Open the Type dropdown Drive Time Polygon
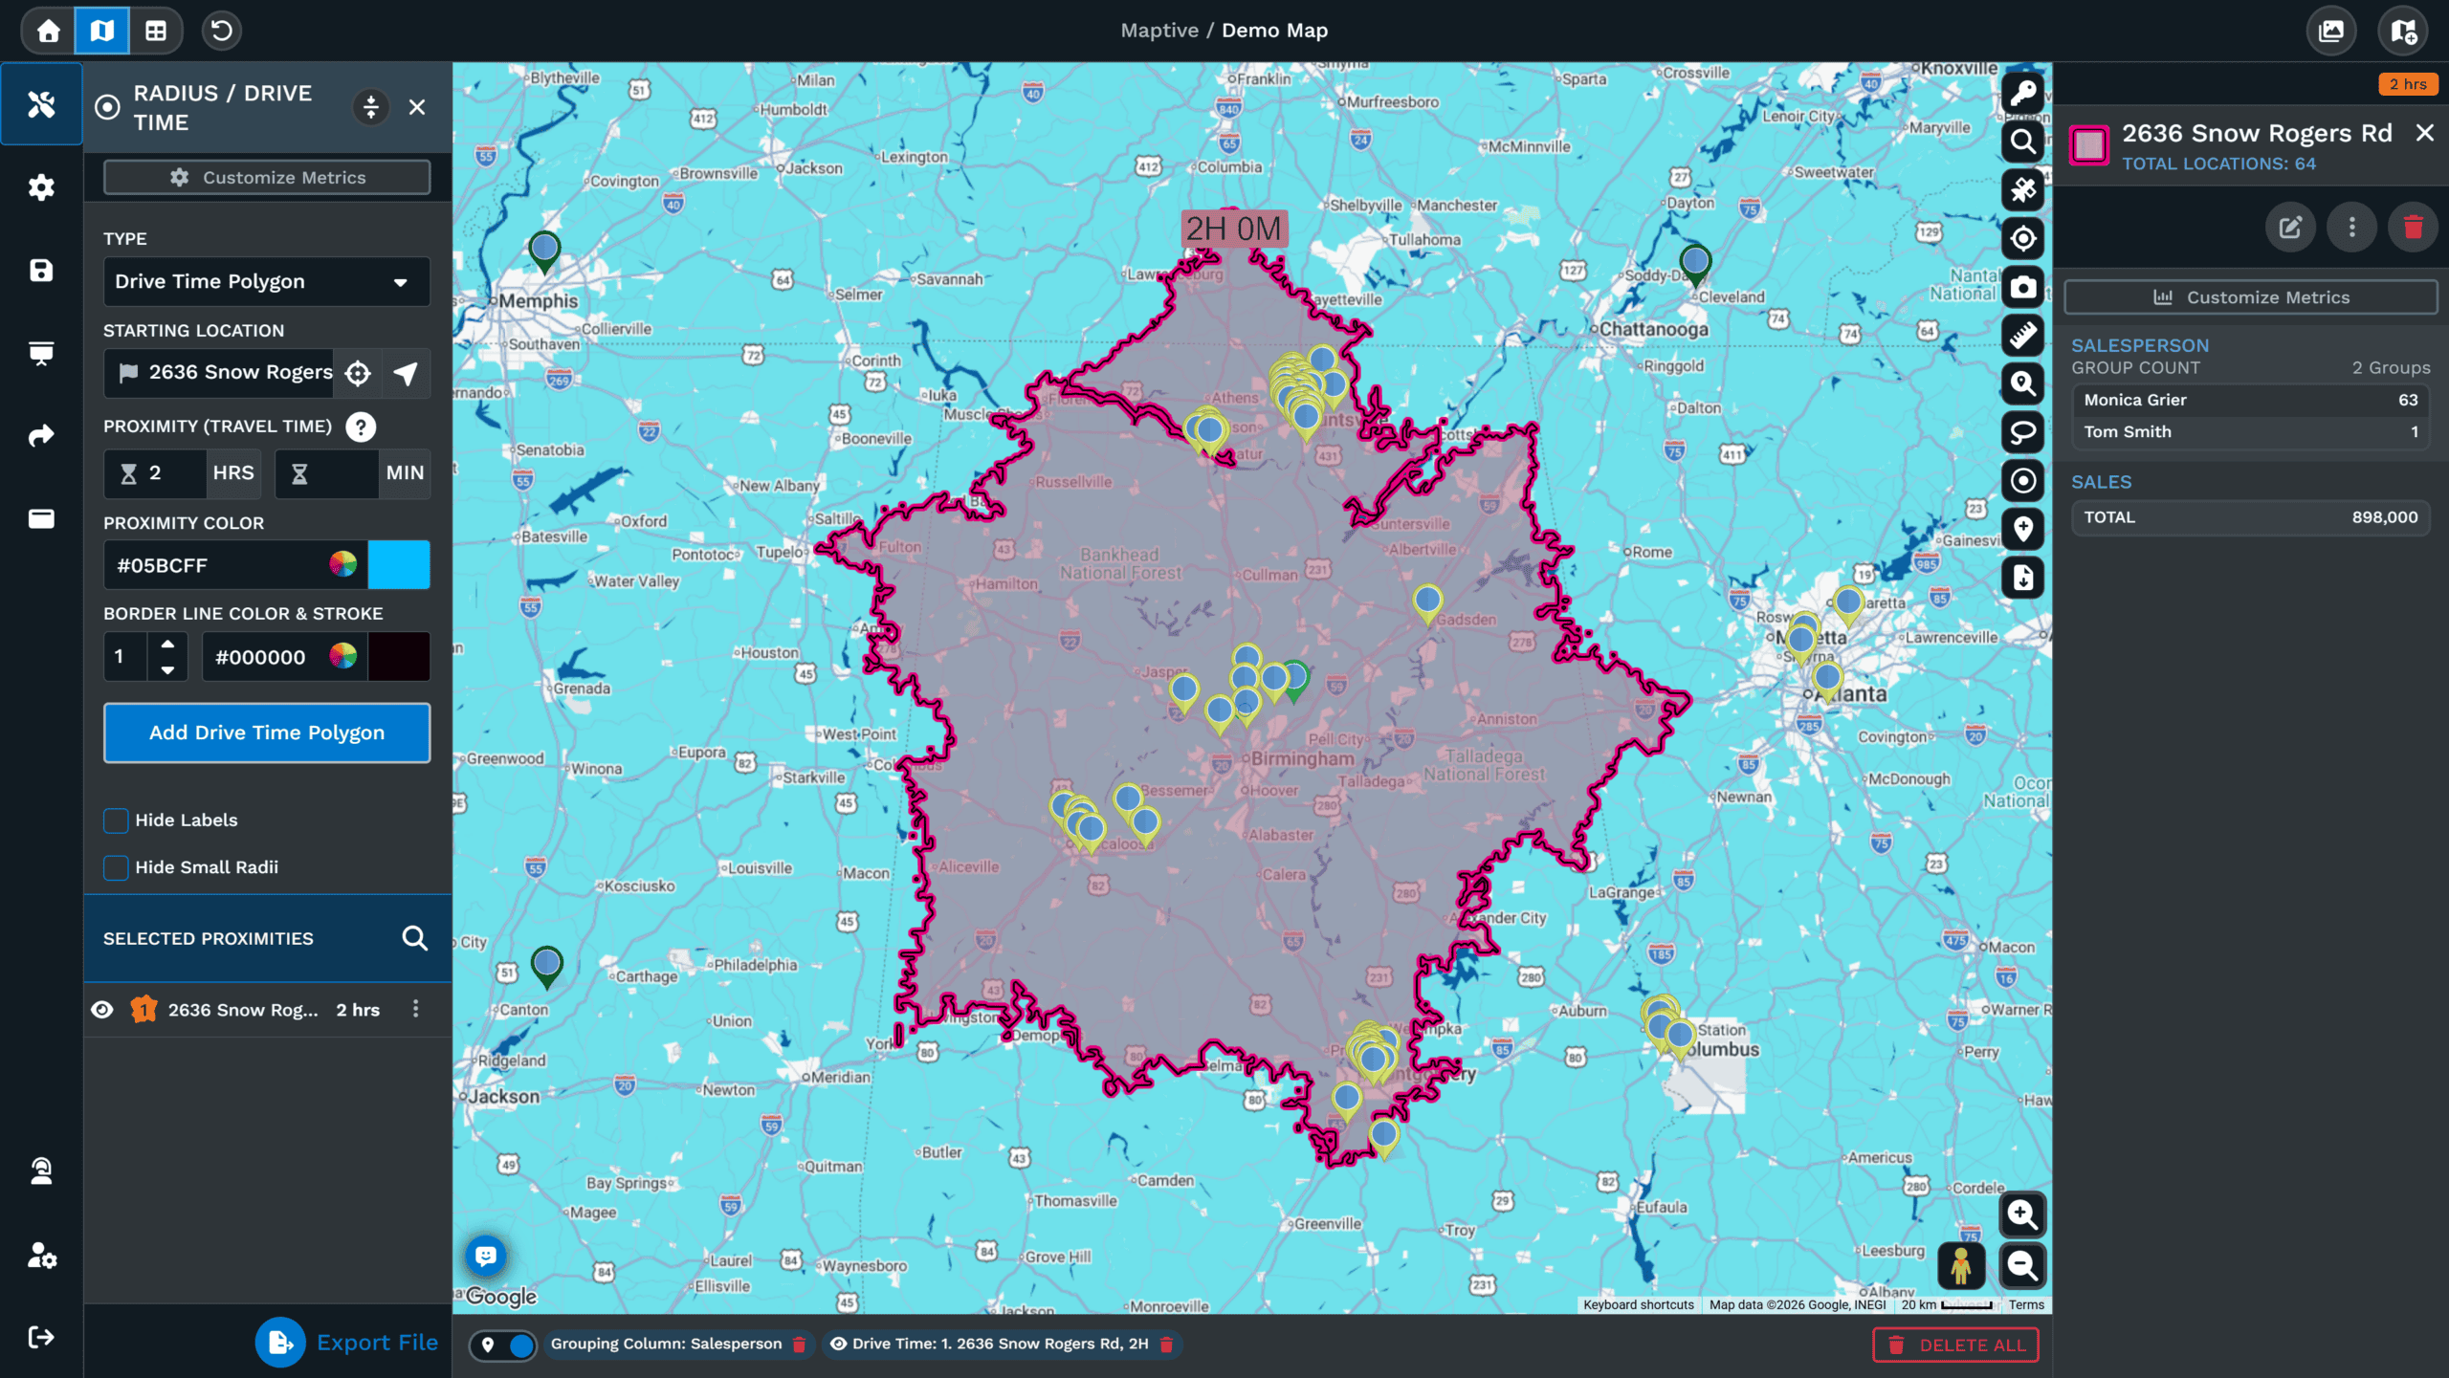The width and height of the screenshot is (2449, 1378). (266, 282)
